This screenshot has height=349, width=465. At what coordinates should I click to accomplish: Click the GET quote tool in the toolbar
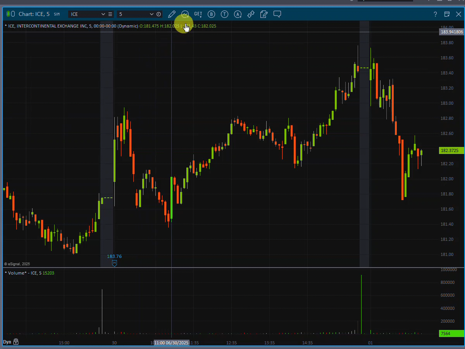198,14
